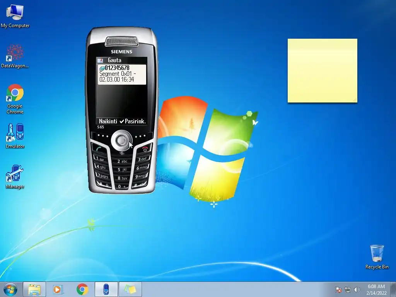Open the Recycle Bin icon
The height and width of the screenshot is (297, 396).
coord(377,257)
